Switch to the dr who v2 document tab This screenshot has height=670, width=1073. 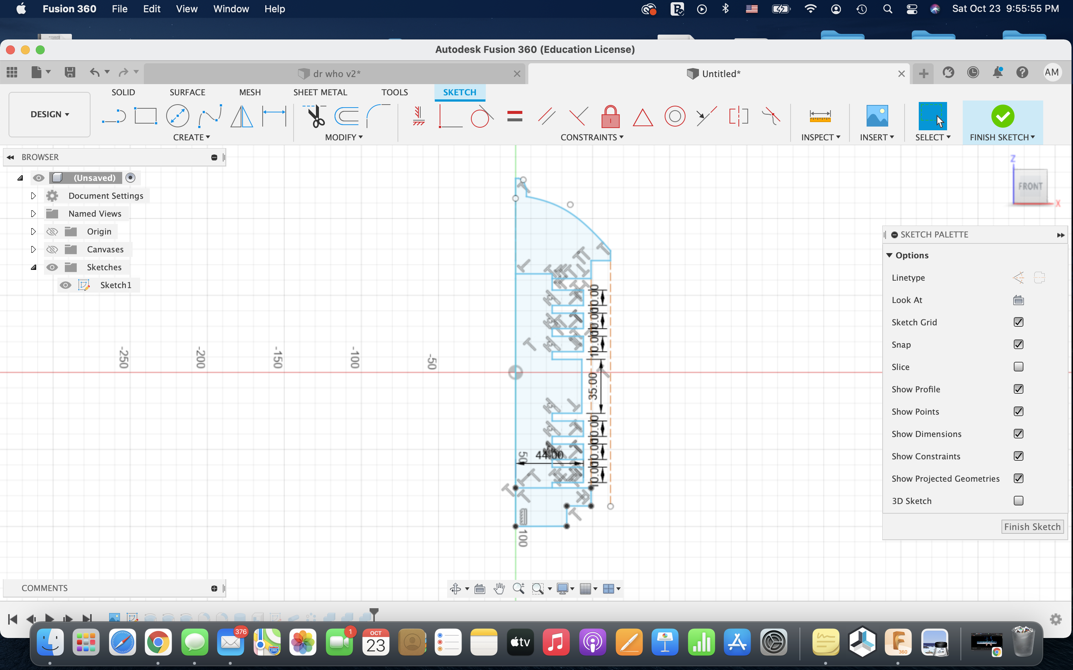335,74
